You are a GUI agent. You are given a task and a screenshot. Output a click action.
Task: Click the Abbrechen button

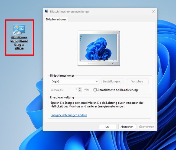(x=127, y=127)
